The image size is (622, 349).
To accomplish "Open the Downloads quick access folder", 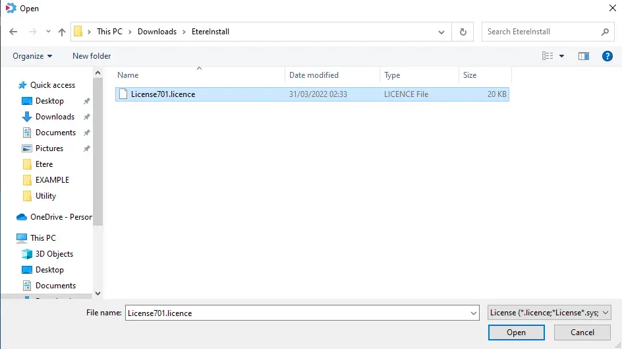I will click(55, 117).
